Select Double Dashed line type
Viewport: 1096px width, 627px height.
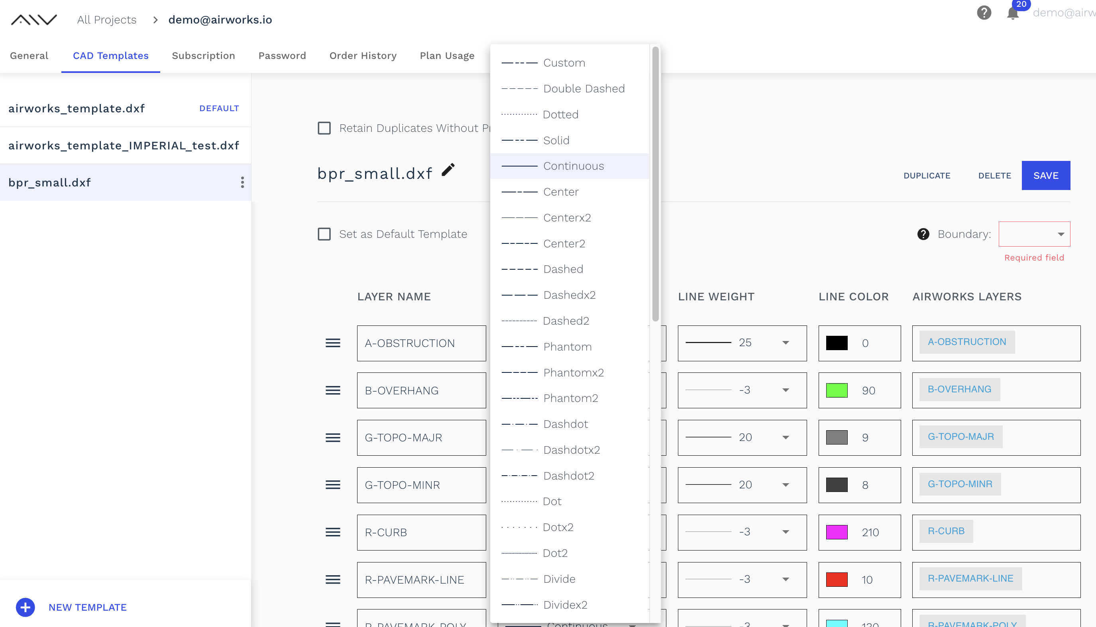click(570, 89)
